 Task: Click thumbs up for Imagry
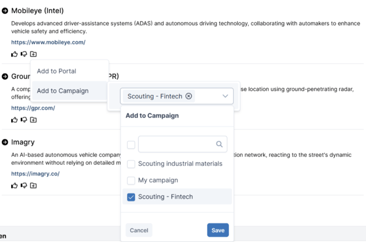14,186
